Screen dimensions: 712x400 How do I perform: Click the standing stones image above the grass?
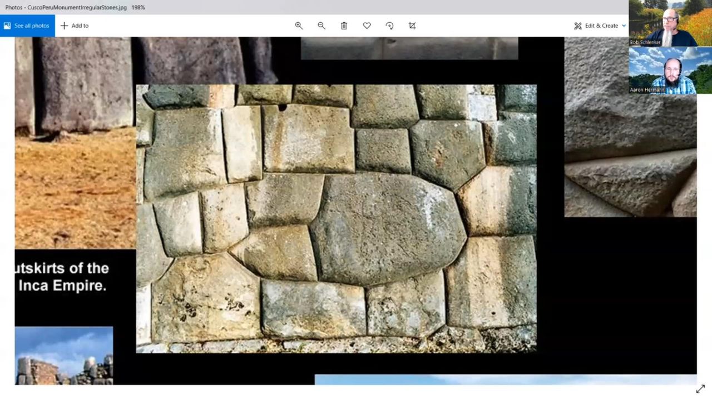tap(75, 83)
